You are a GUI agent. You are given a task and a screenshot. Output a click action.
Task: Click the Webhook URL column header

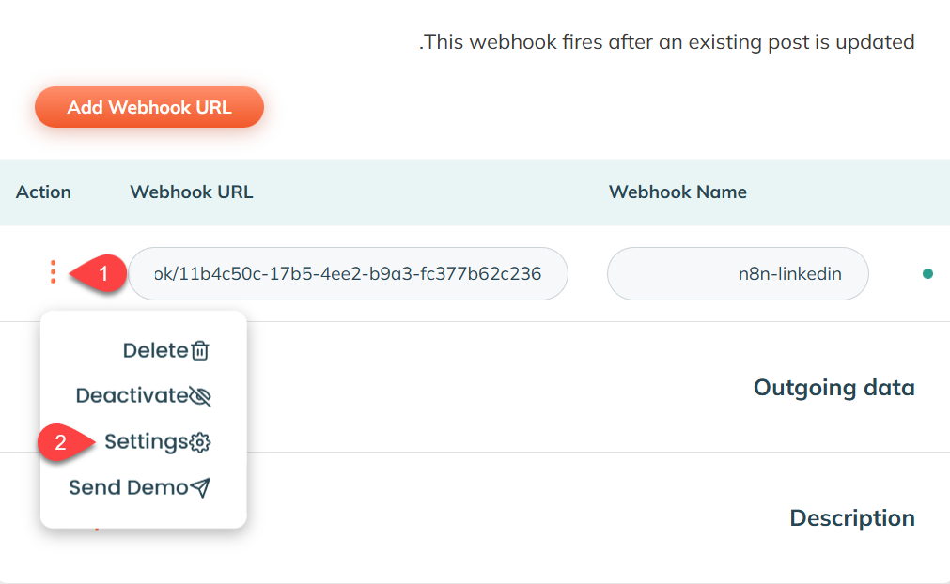(x=192, y=192)
